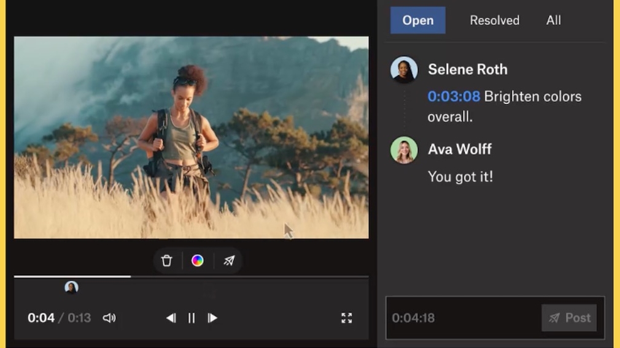Click the hiker video preview frame
This screenshot has width=620, height=348.
coord(191,137)
